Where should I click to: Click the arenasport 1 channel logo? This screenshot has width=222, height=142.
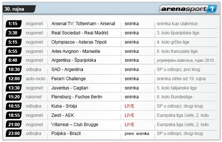click(188, 9)
